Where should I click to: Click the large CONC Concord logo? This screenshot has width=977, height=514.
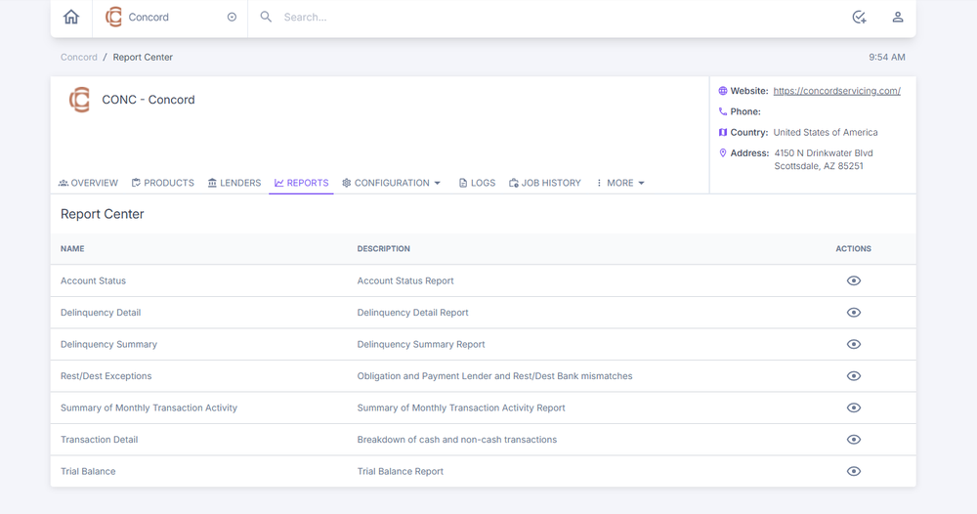pyautogui.click(x=80, y=100)
